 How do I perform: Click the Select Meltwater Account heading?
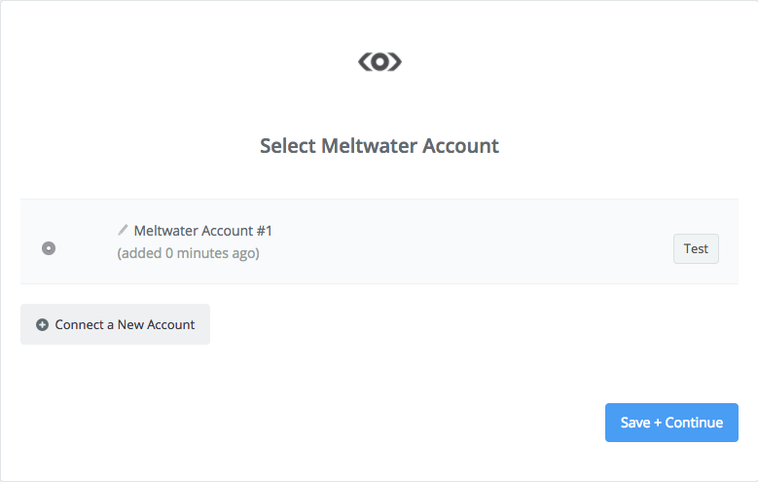379,146
